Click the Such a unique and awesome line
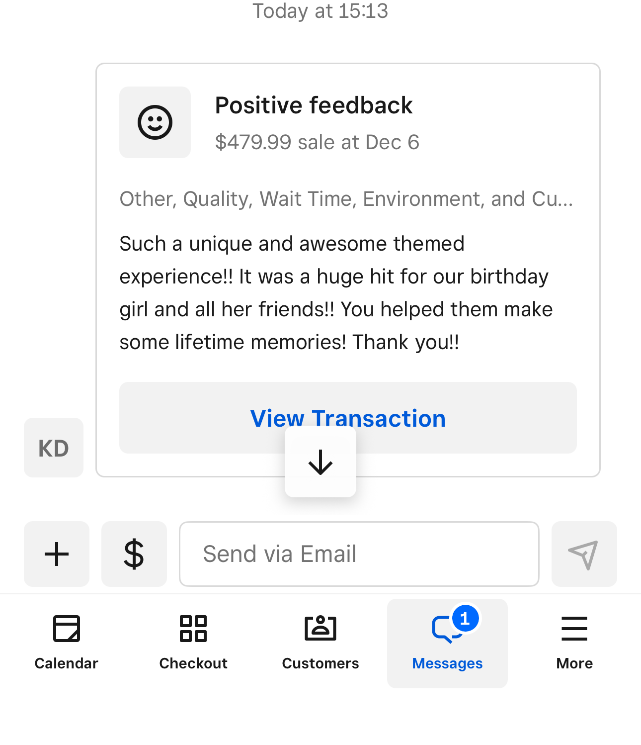641x745 pixels. [292, 244]
